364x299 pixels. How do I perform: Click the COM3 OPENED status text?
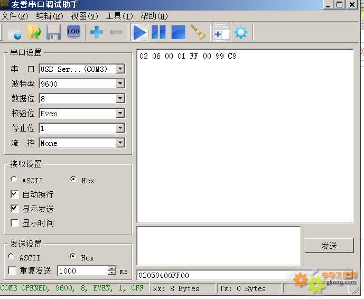click(72, 288)
